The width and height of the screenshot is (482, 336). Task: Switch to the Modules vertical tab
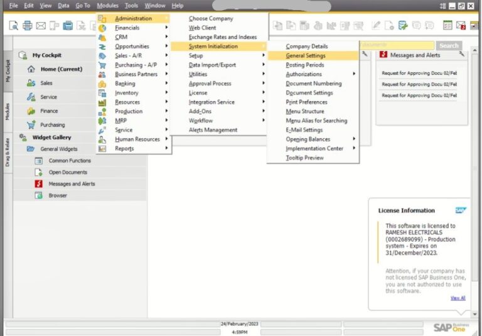(x=8, y=112)
